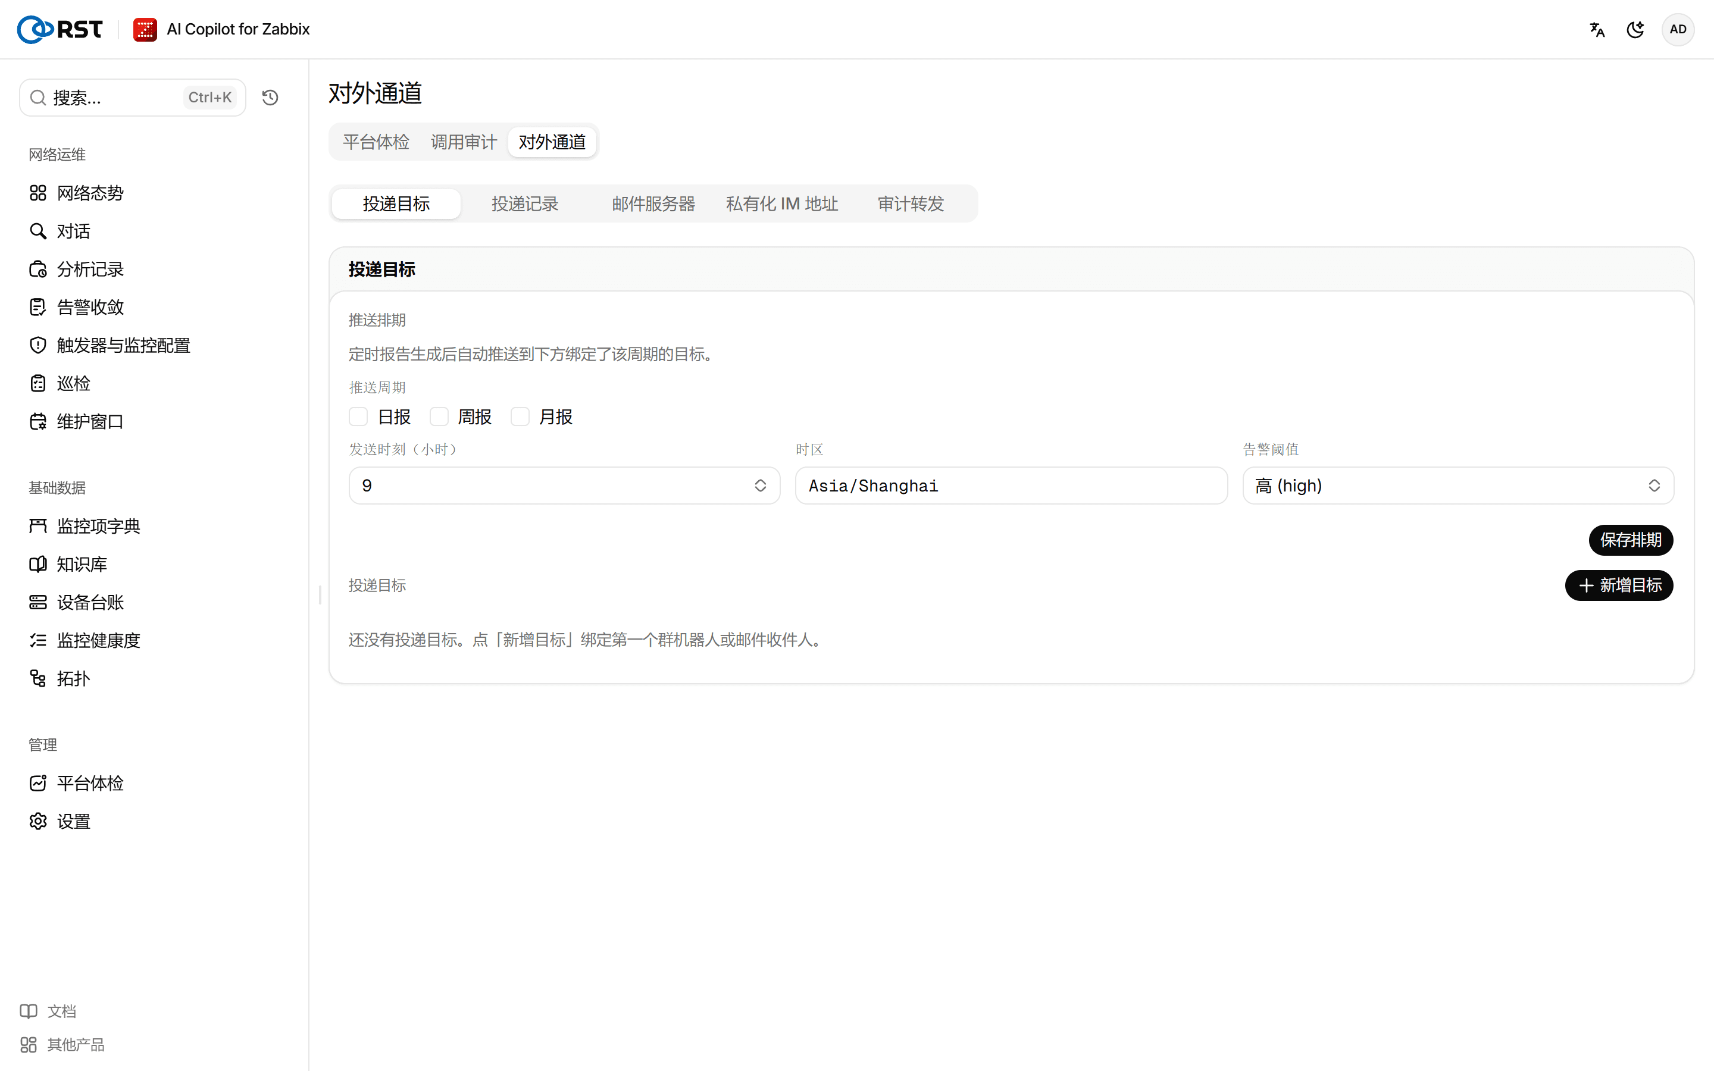1714x1071 pixels.
Task: Switch to 投递记录 sub-tab
Action: pyautogui.click(x=525, y=204)
